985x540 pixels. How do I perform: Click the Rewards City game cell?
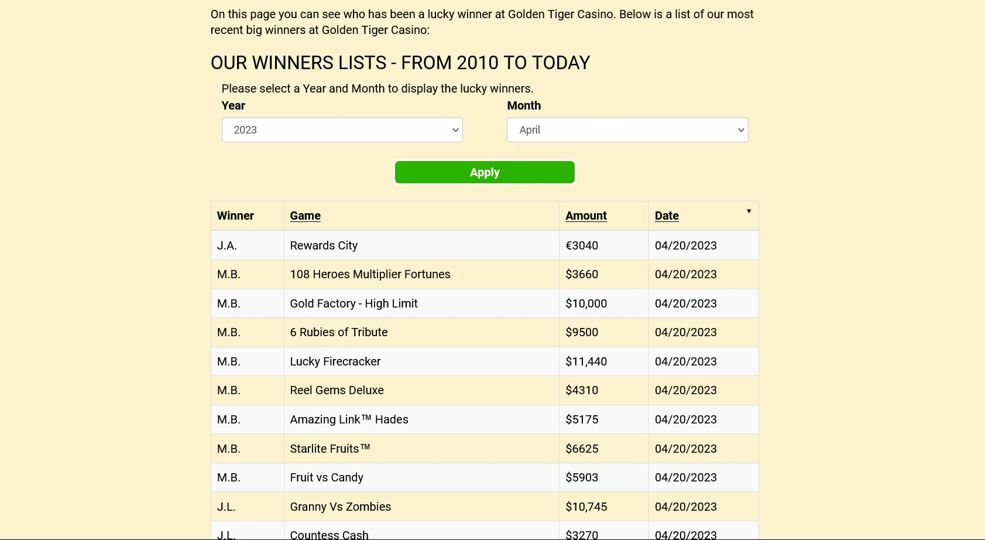(421, 245)
